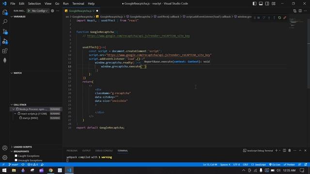
Task: Start debugging with green play button
Action: click(x=29, y=11)
